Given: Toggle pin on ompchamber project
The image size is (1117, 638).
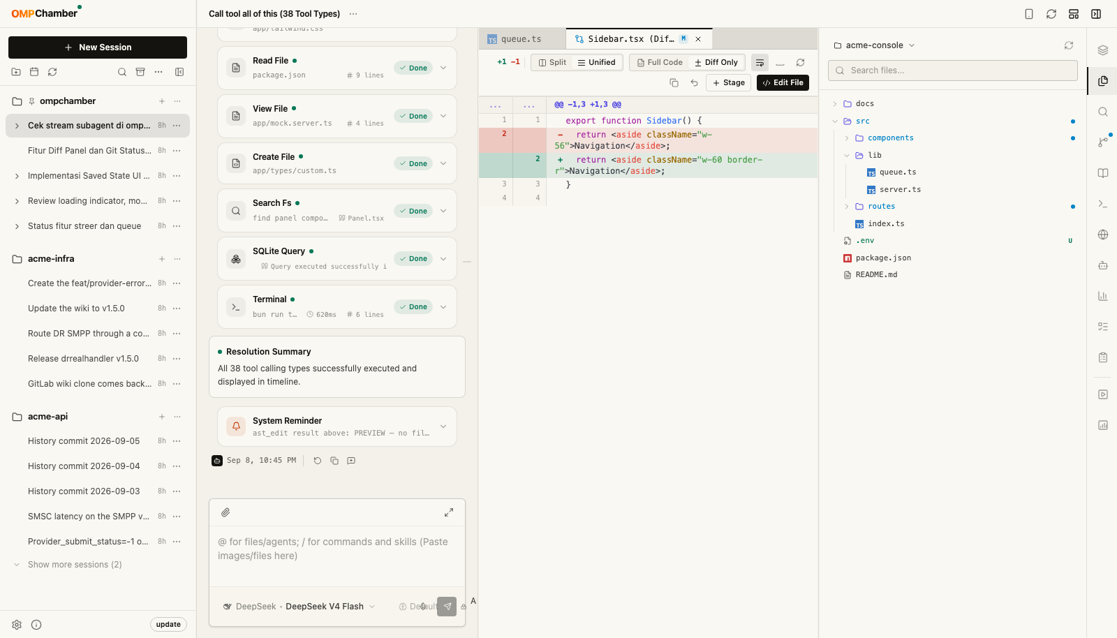Looking at the screenshot, I should (x=31, y=101).
